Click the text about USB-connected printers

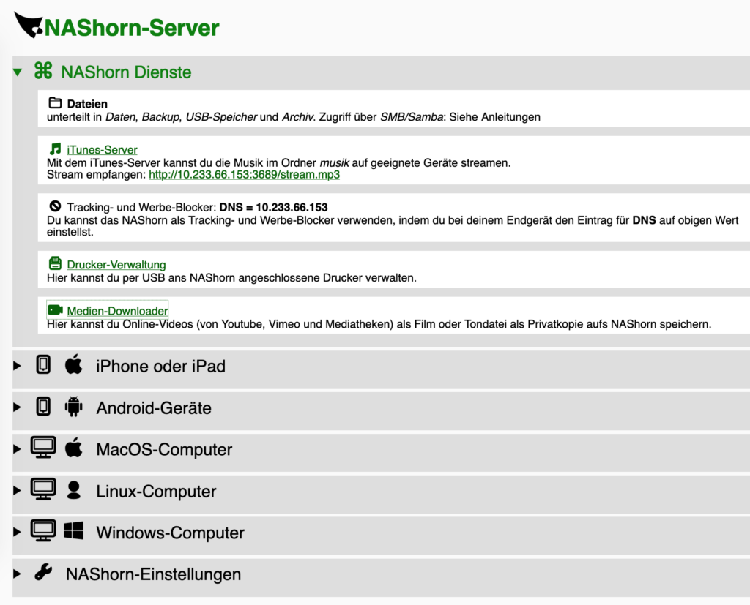[231, 278]
